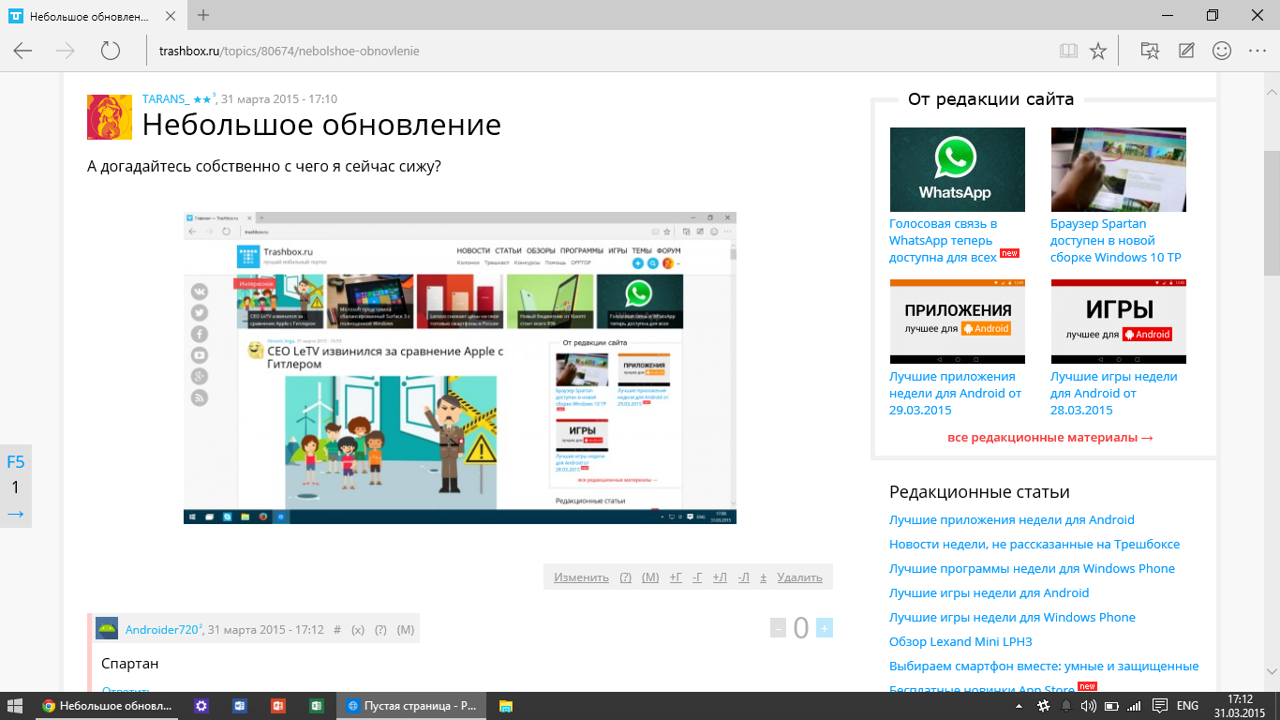
Task: Go back using the browser back arrow
Action: [22, 51]
